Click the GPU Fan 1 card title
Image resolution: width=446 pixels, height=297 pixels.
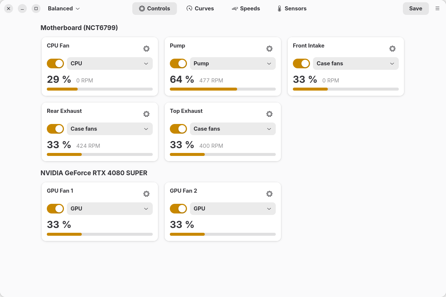[x=60, y=191]
